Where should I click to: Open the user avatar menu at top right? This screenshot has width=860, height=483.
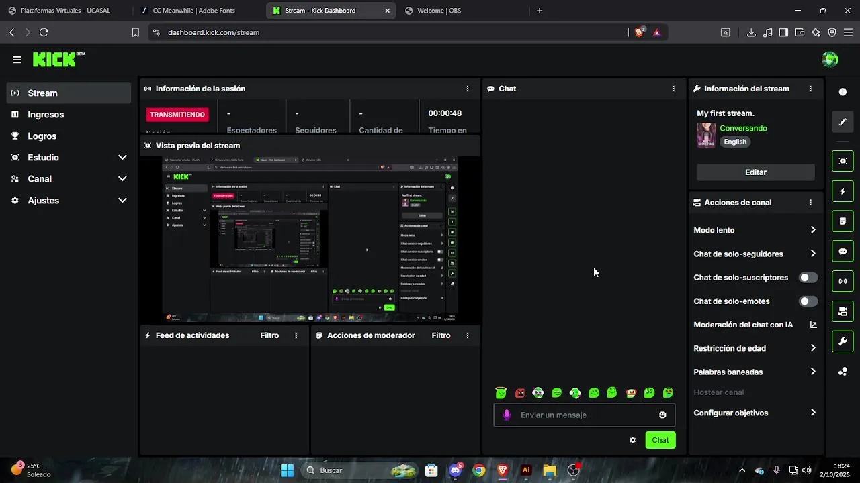pos(830,60)
